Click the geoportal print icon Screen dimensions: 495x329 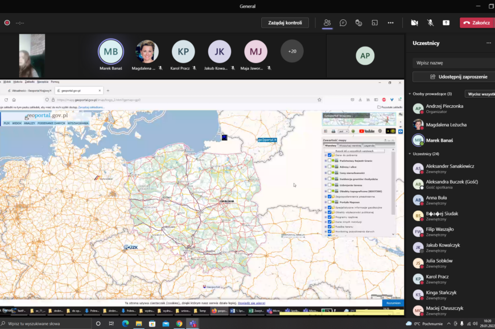click(333, 131)
